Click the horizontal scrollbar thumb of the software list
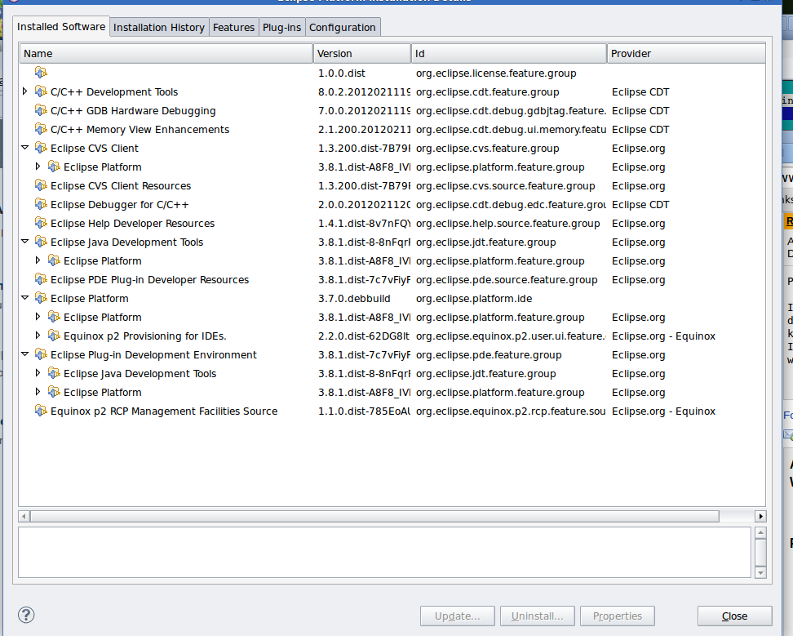 click(374, 516)
